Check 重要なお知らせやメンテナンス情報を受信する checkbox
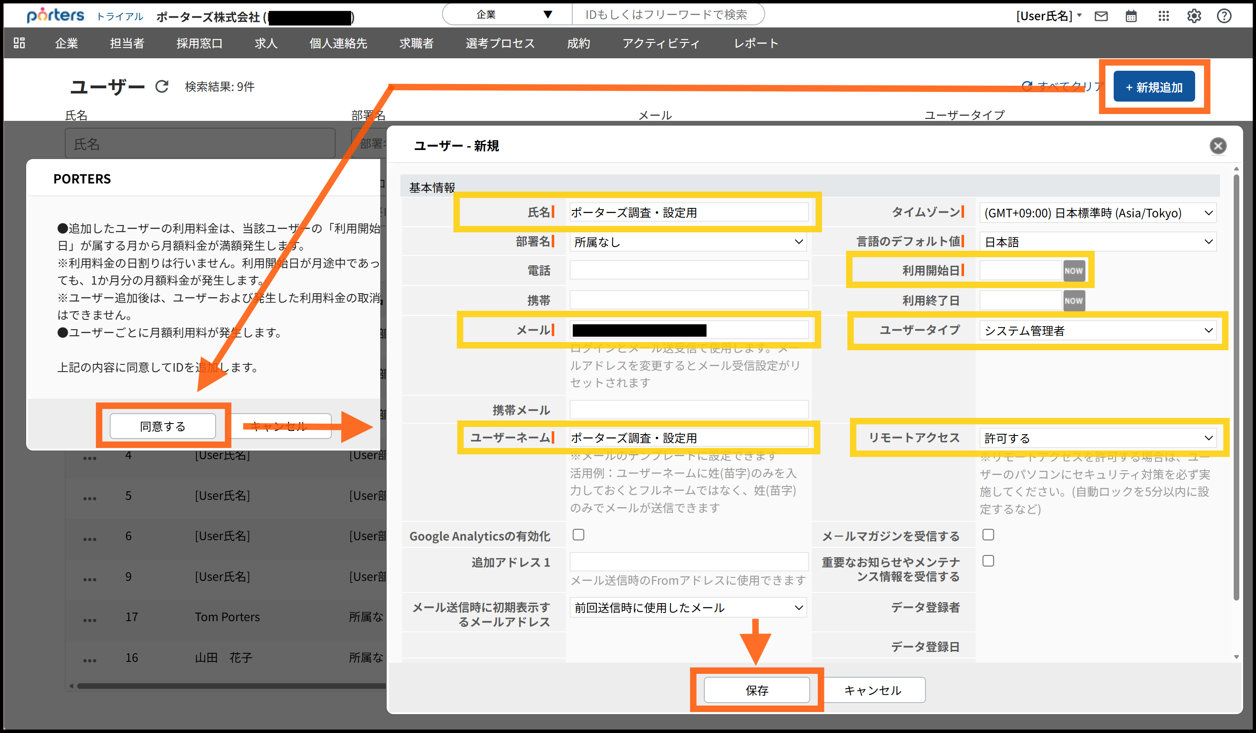 988,561
